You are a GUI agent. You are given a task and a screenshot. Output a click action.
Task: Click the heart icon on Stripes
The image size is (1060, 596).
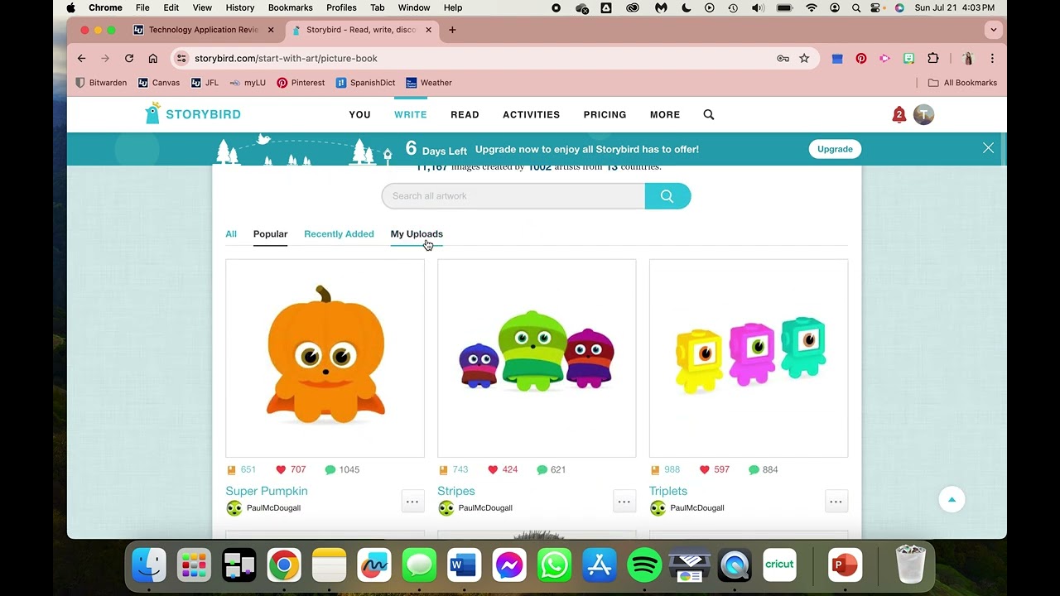click(493, 469)
